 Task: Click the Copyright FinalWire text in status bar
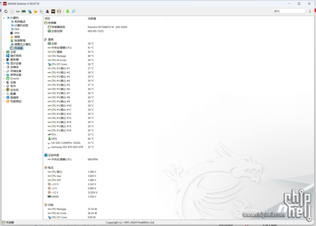(x=130, y=222)
